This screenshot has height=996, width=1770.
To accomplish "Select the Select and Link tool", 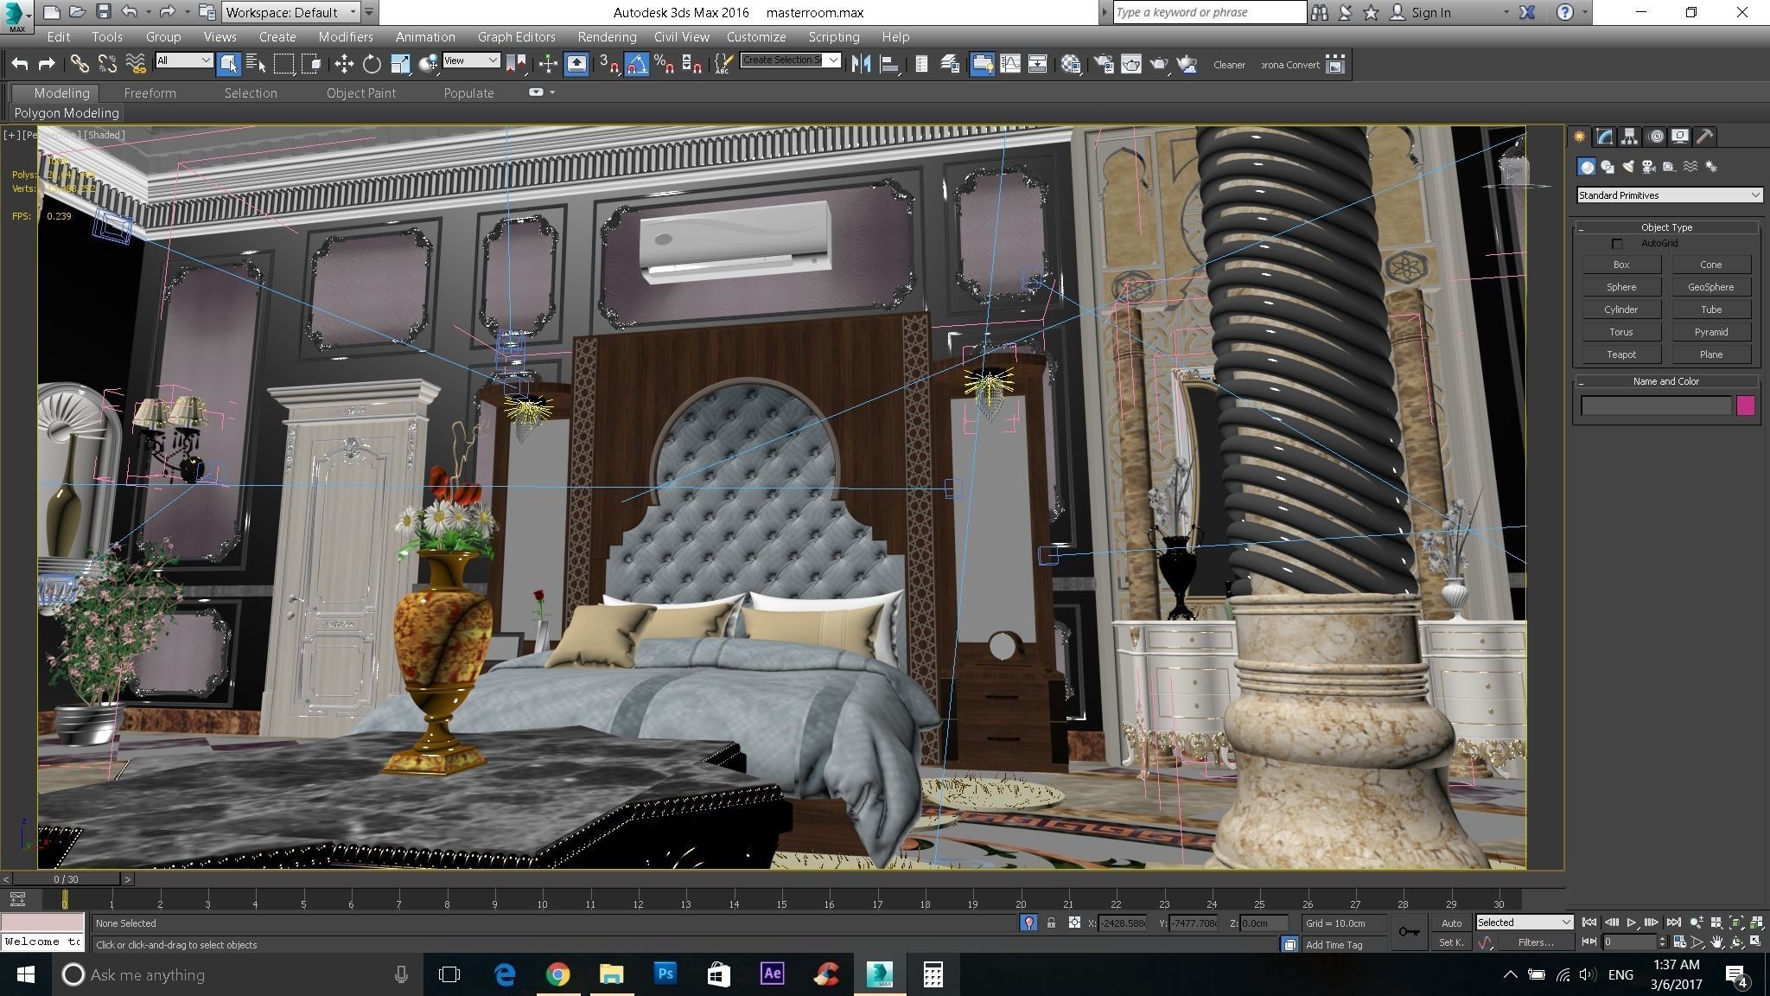I will (80, 64).
